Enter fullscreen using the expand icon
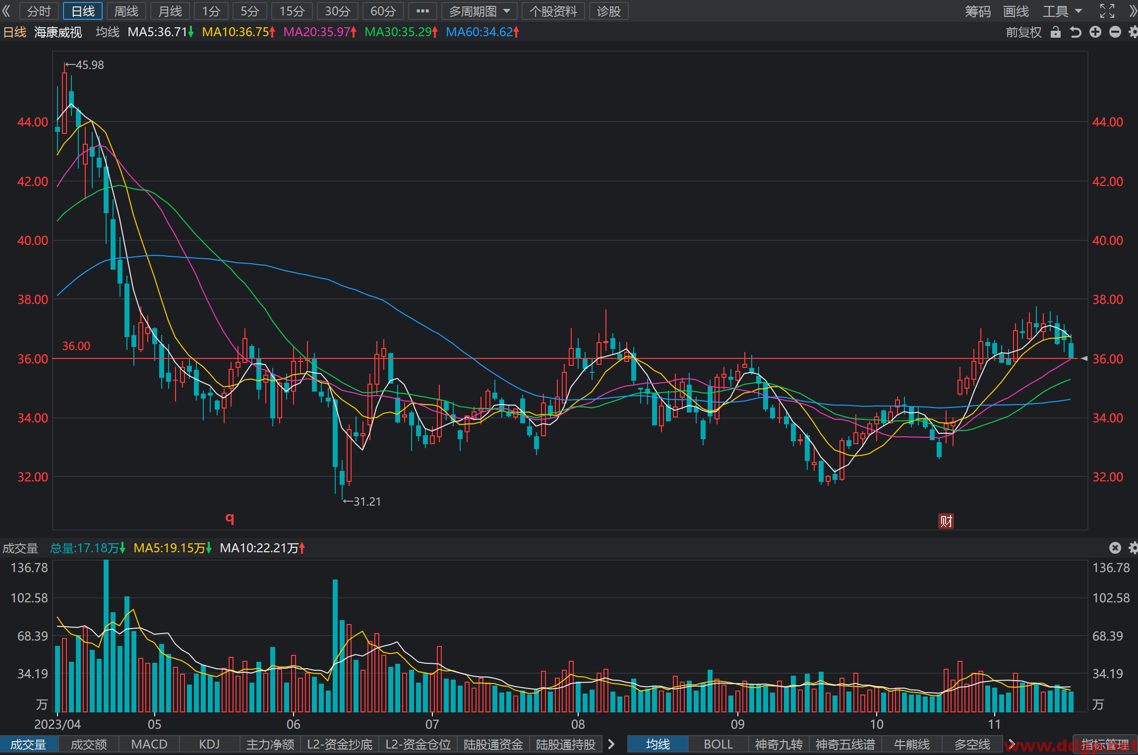The image size is (1138, 755). click(1107, 11)
